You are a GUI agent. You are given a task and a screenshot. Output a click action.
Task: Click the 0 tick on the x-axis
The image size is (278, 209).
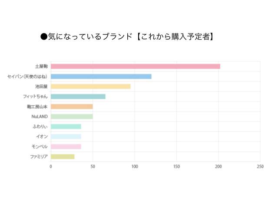(51, 166)
